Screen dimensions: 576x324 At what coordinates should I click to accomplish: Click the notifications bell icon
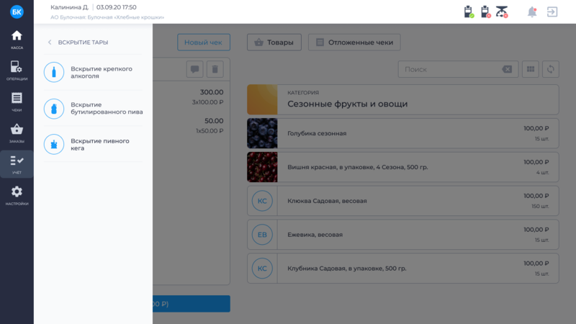(x=532, y=12)
